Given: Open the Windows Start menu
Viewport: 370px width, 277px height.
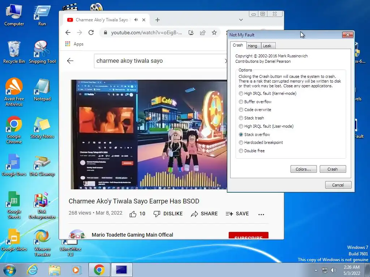Looking at the screenshot, I should [10, 270].
